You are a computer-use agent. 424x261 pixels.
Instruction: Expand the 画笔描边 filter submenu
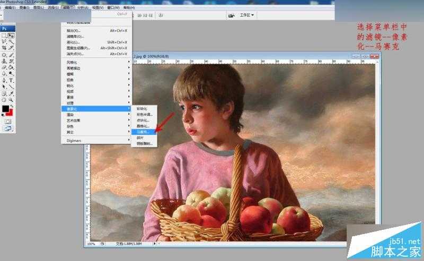[x=96, y=68]
